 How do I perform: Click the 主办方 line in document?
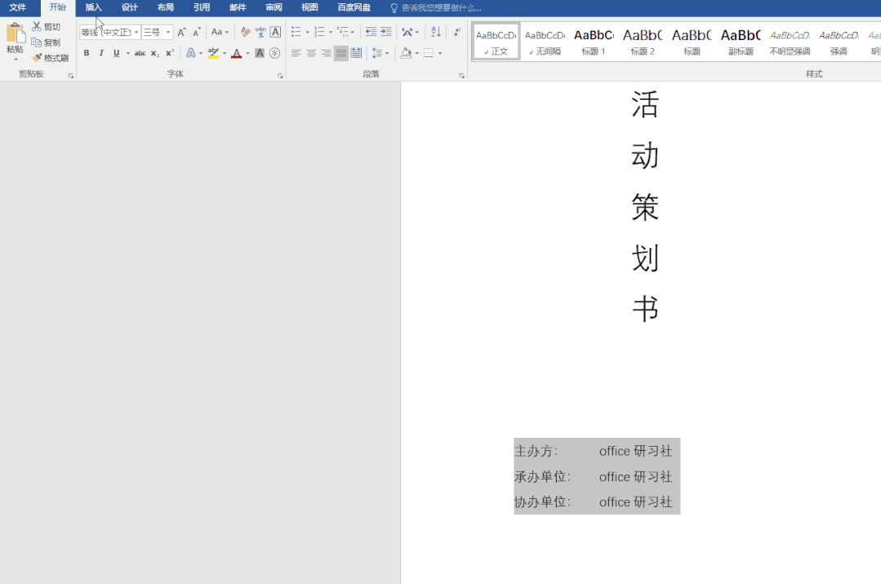pyautogui.click(x=594, y=451)
